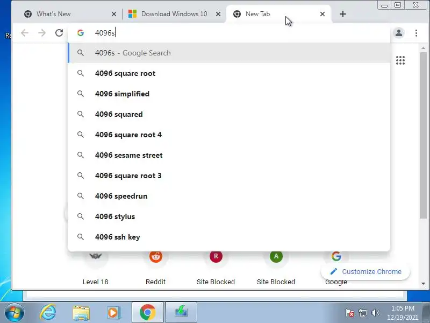
Task: Open the Google apps grid
Action: point(400,60)
